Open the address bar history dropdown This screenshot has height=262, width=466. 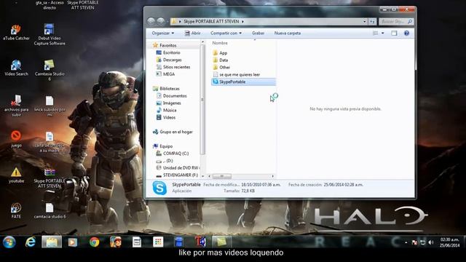(x=365, y=21)
